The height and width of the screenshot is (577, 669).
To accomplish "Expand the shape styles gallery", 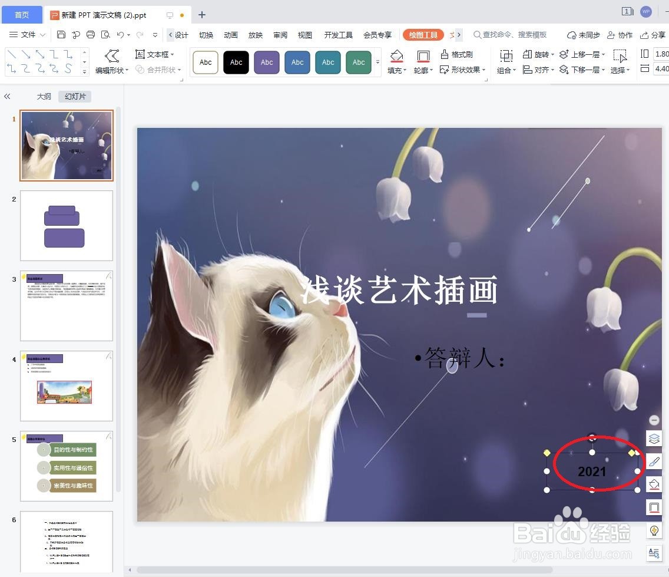I will 377,62.
